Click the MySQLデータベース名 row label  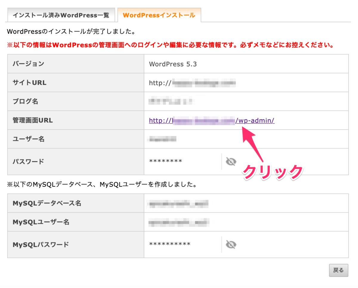(47, 203)
